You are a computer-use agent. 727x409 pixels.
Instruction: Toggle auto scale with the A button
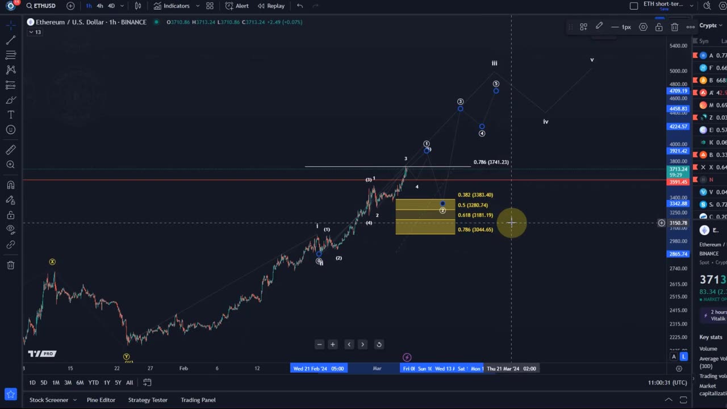[674, 356]
